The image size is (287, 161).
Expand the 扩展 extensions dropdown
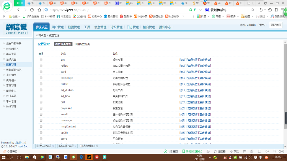click(x=209, y=16)
